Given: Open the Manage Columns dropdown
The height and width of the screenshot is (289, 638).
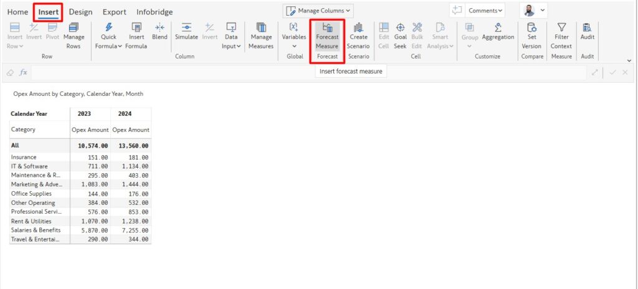Looking at the screenshot, I should (318, 11).
